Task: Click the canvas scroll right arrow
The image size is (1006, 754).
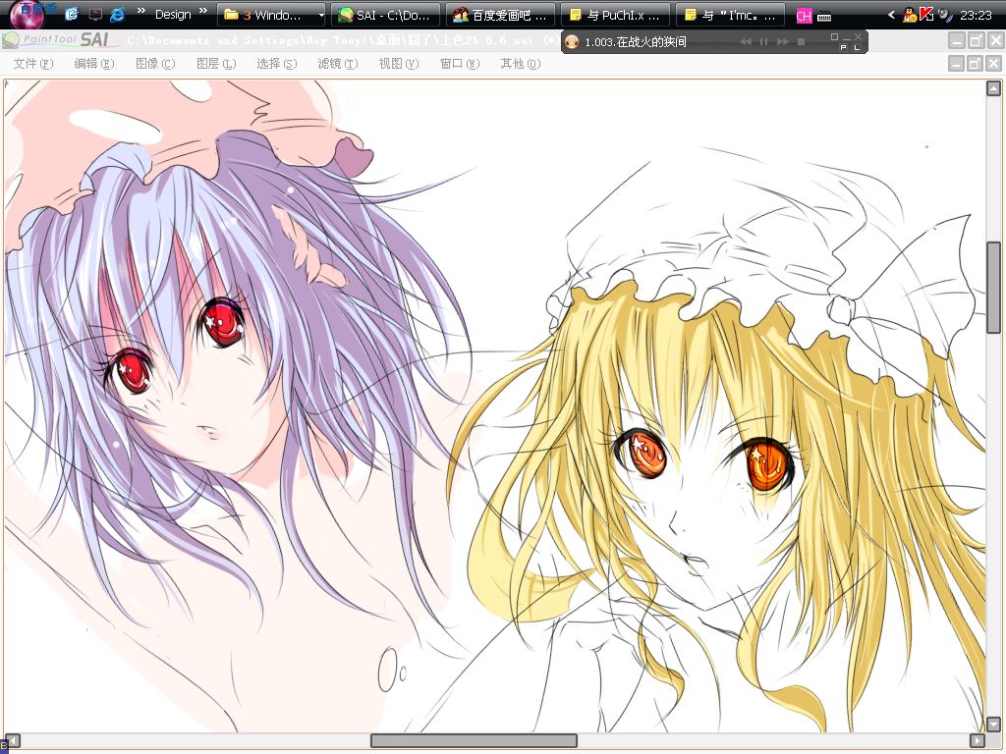Action: pos(977,740)
